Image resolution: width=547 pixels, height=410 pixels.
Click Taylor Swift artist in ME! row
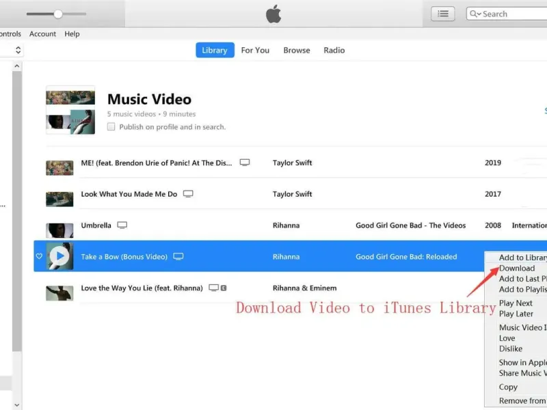293,163
